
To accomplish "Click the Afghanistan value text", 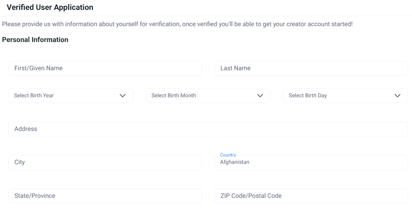I will [235, 162].
